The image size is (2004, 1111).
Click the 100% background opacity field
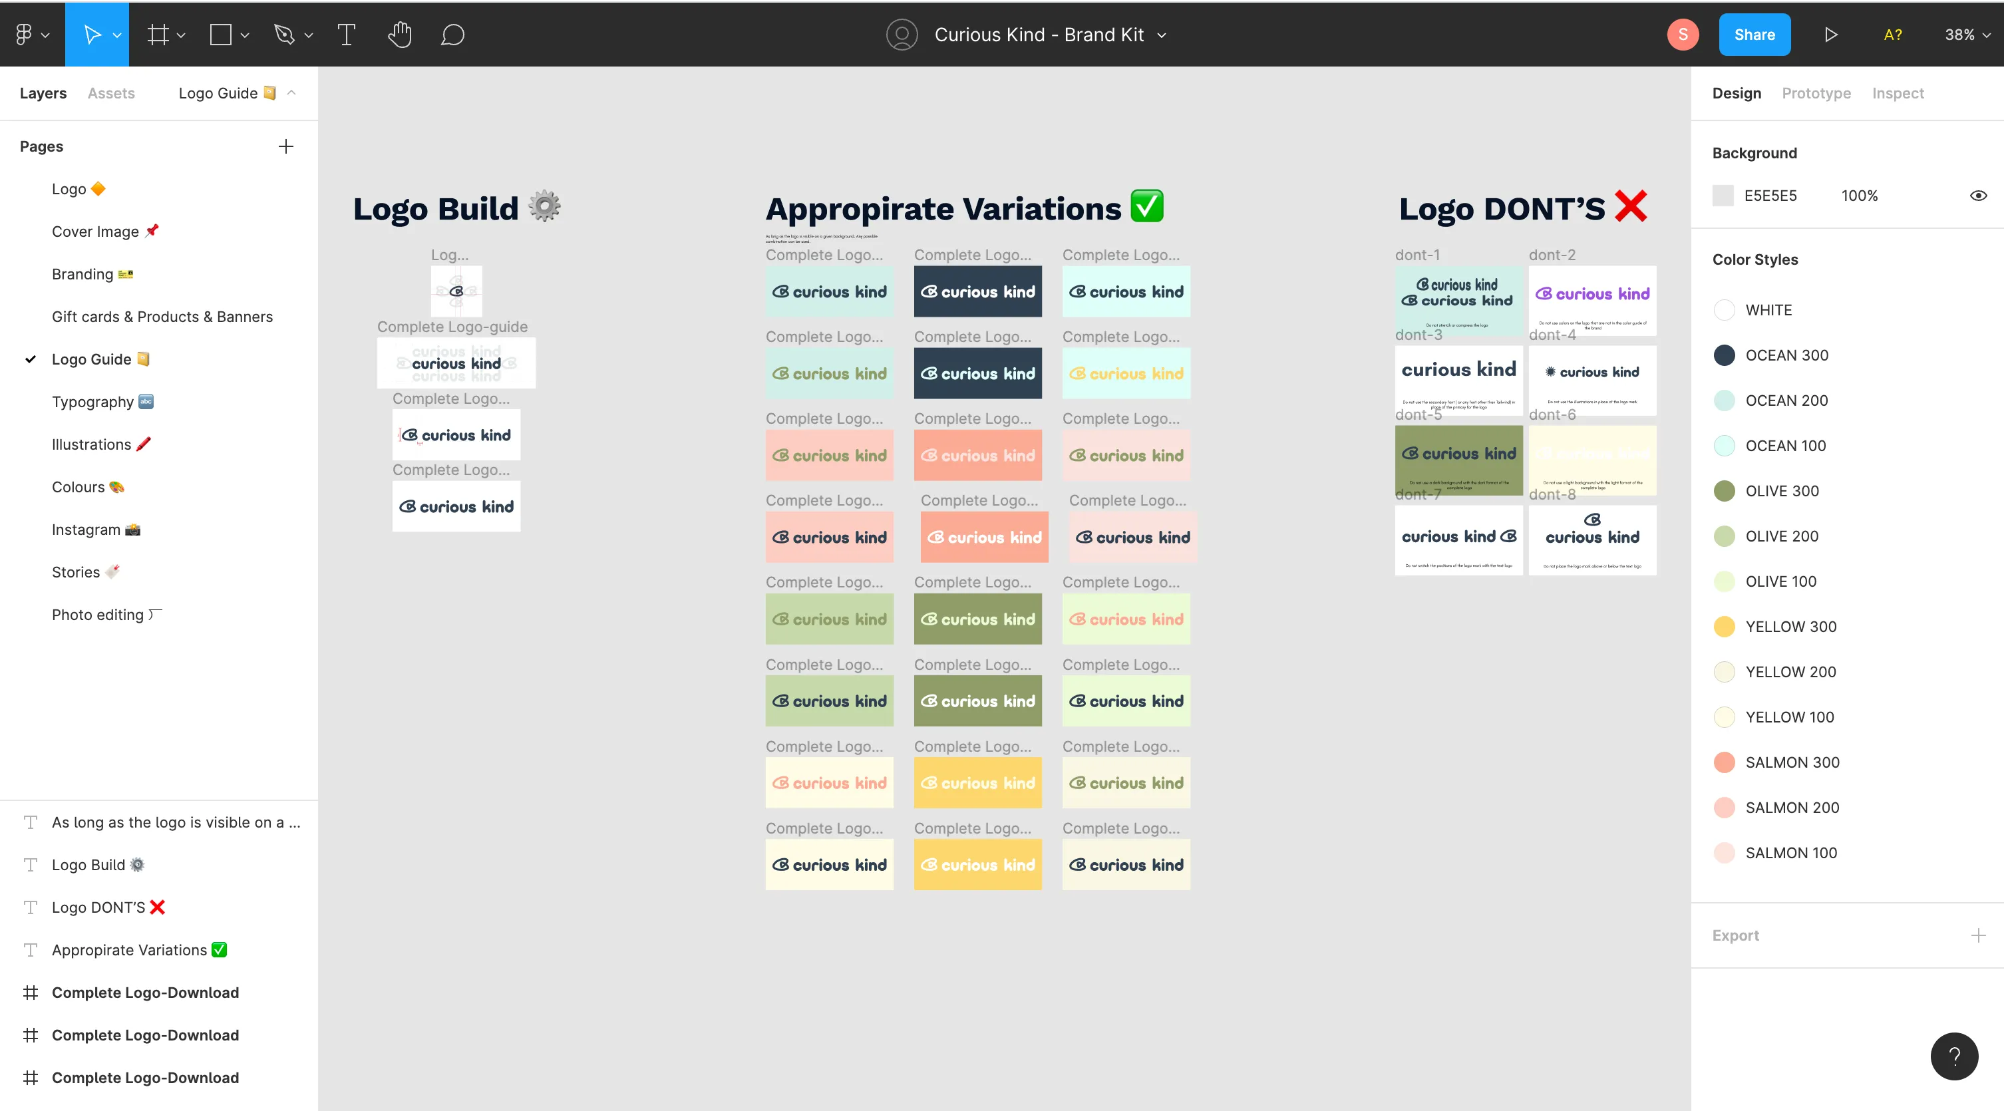pos(1860,196)
